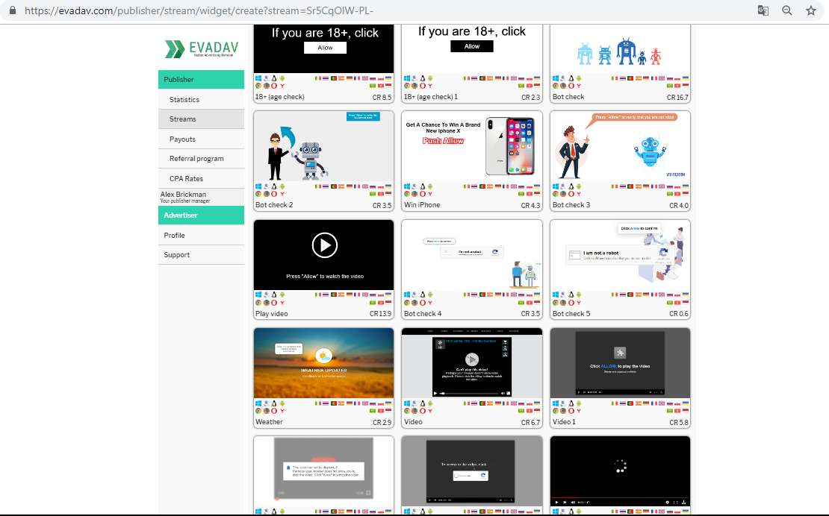Screen dimensions: 829x516
Task: Open Profile in the sidebar
Action: click(201, 236)
